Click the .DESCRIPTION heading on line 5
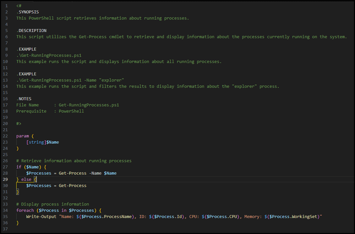Viewport: 355px width, 234px height. tap(31, 30)
